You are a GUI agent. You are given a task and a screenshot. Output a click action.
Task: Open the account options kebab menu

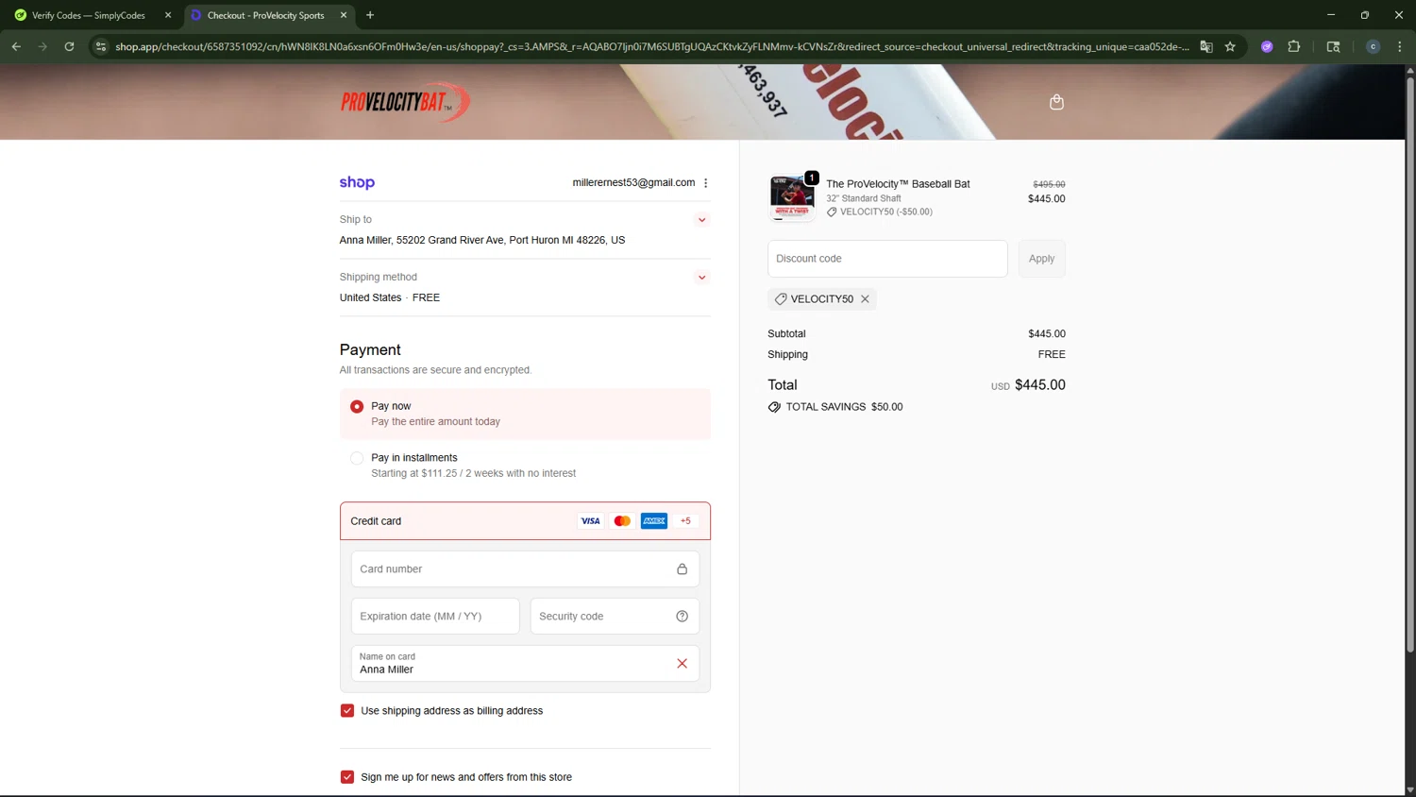[705, 183]
